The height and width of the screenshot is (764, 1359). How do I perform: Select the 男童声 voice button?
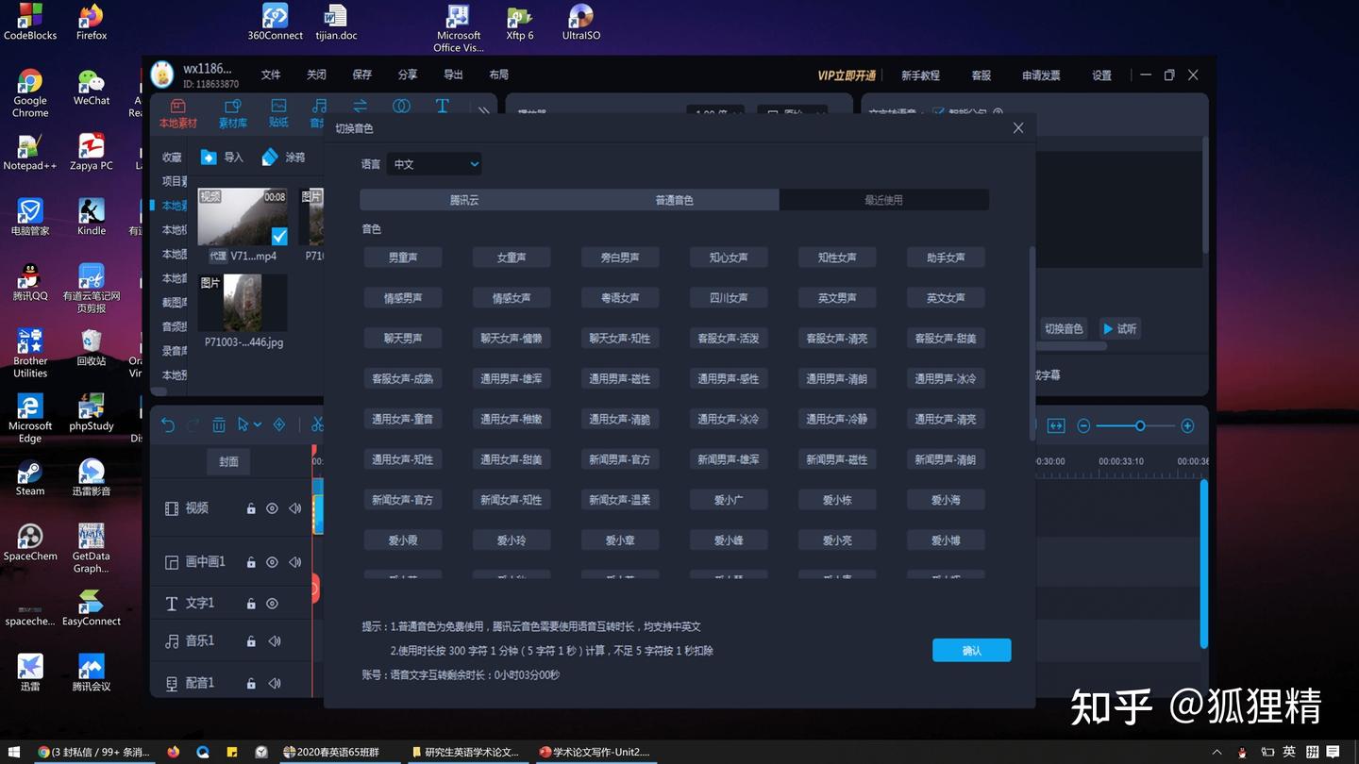click(403, 257)
